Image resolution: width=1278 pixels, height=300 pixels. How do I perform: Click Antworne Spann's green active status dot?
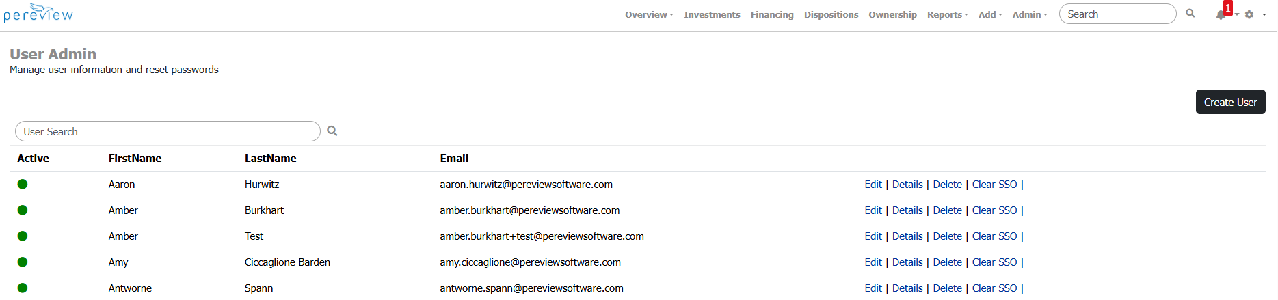click(23, 288)
